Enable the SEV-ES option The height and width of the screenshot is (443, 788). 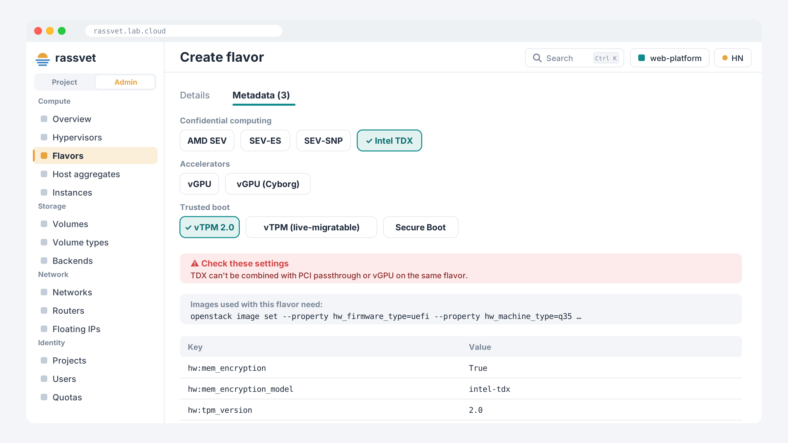pyautogui.click(x=265, y=140)
